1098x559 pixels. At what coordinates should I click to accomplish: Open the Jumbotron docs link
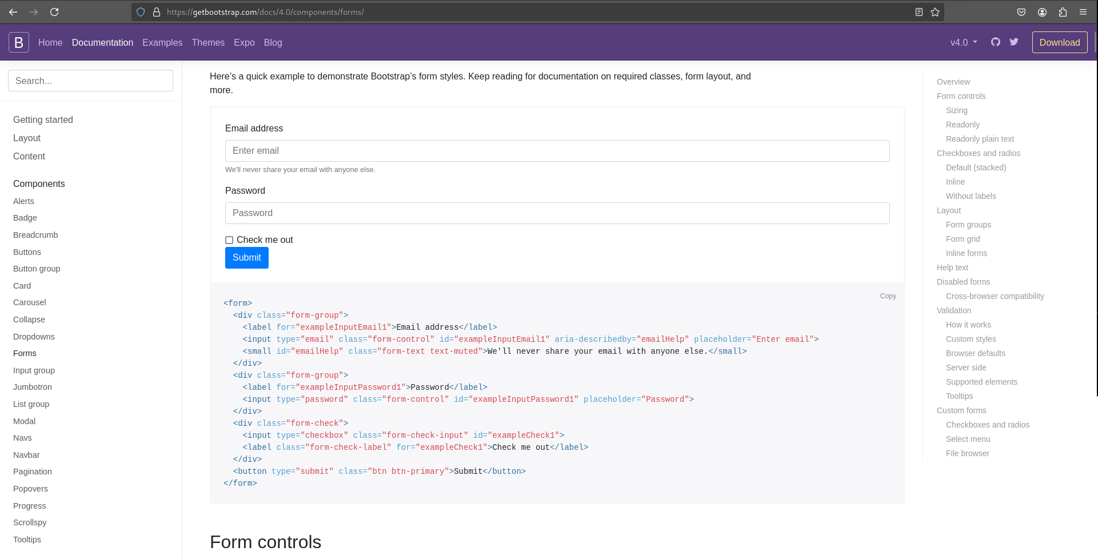33,387
